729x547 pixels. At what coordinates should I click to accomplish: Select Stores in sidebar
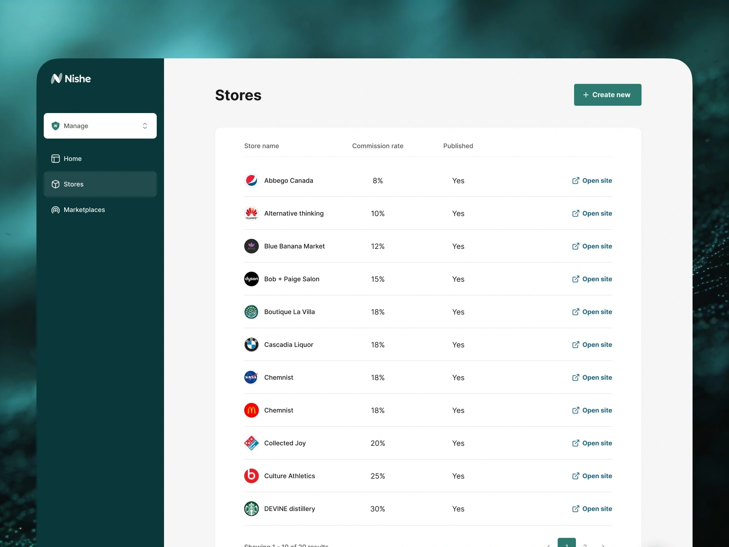100,184
